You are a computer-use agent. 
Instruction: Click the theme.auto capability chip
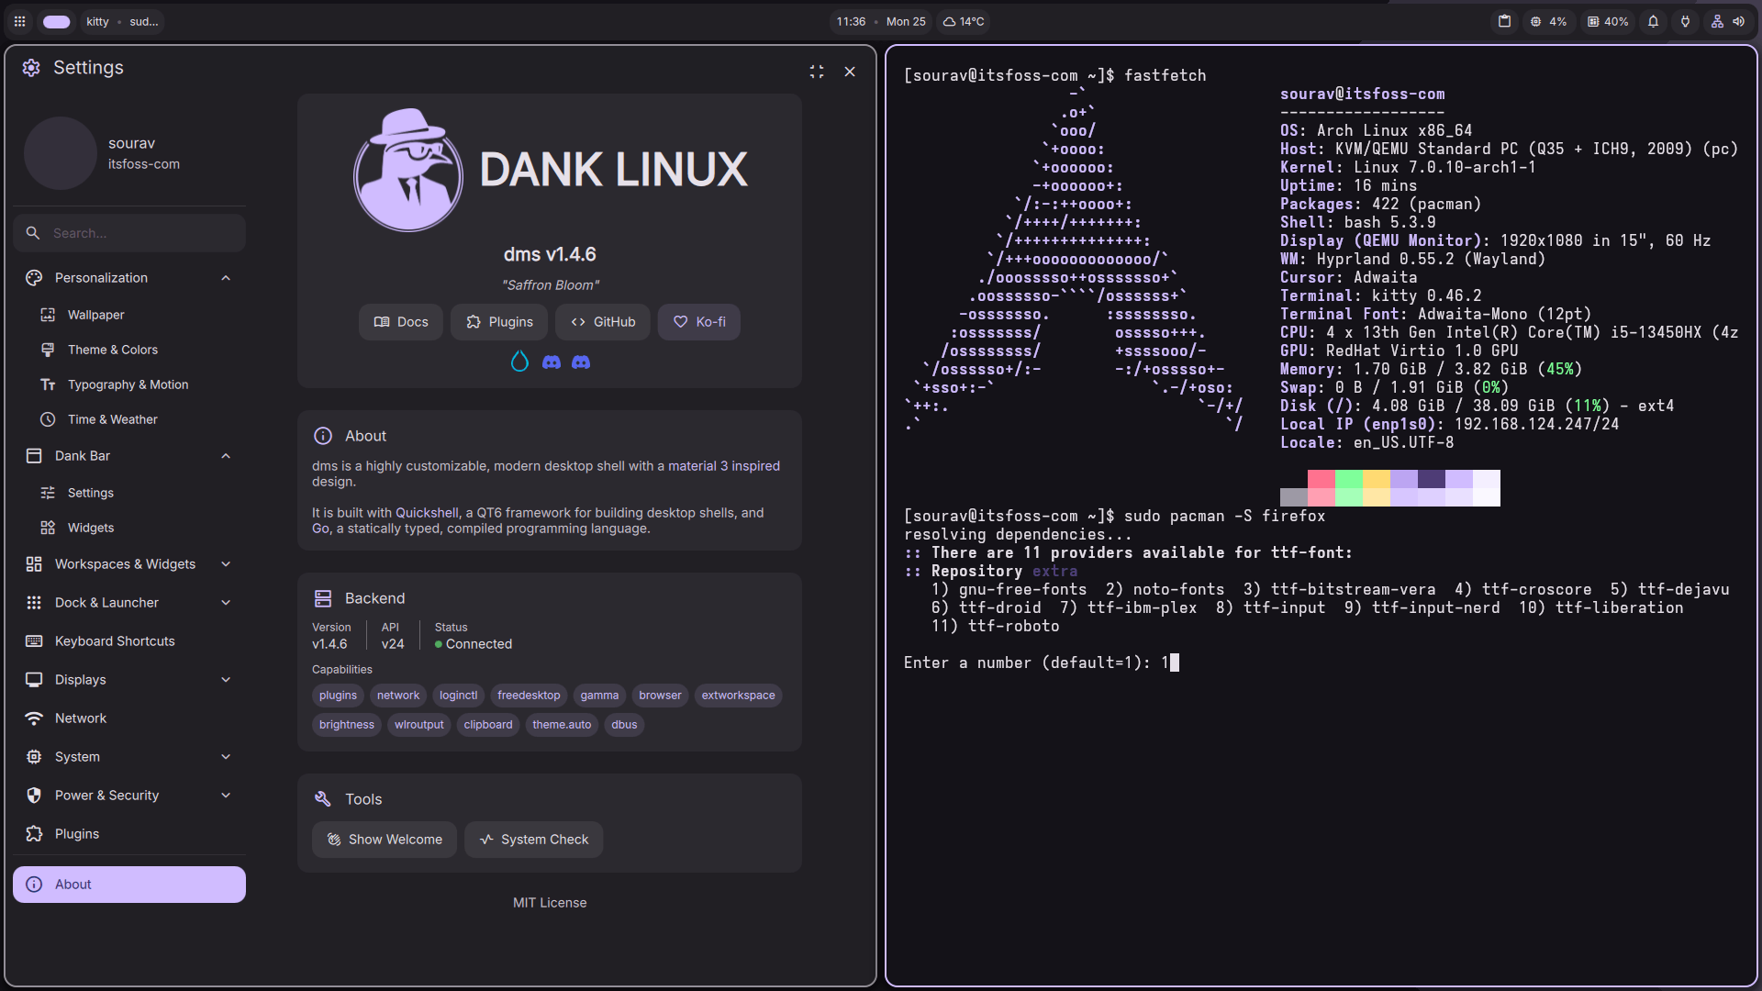click(x=562, y=725)
